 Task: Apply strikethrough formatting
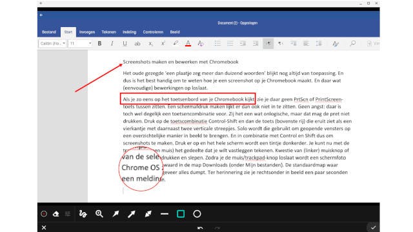(x=137, y=44)
